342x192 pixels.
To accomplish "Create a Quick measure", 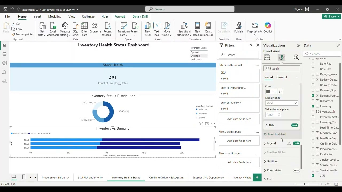I will point(208,29).
